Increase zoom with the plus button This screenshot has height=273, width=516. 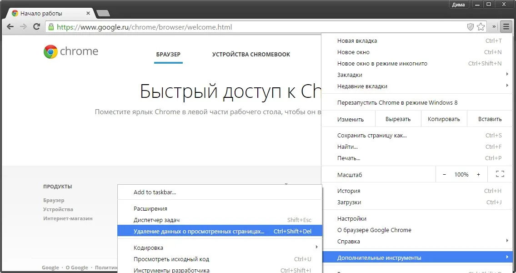tap(478, 175)
